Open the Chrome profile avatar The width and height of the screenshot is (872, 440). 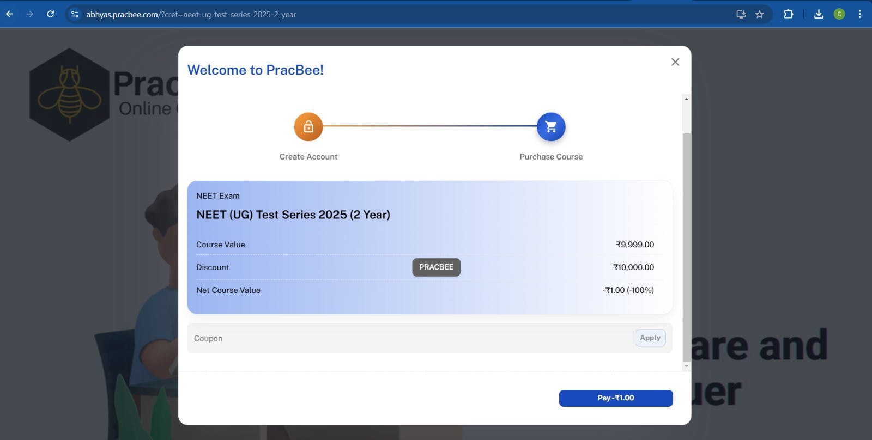tap(839, 14)
